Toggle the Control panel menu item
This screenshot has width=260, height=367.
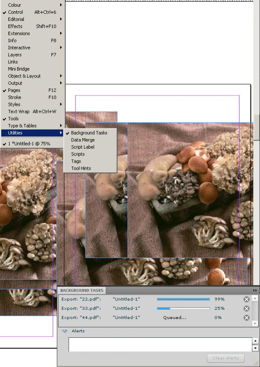[32, 12]
